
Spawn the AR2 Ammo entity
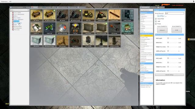click(x=62, y=15)
